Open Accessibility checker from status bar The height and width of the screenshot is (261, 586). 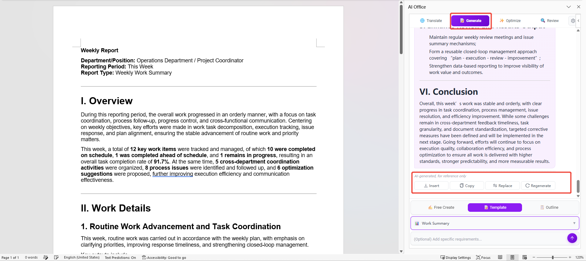(164, 258)
